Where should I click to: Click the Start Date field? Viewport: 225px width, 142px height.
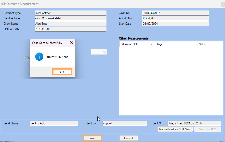[175, 24]
